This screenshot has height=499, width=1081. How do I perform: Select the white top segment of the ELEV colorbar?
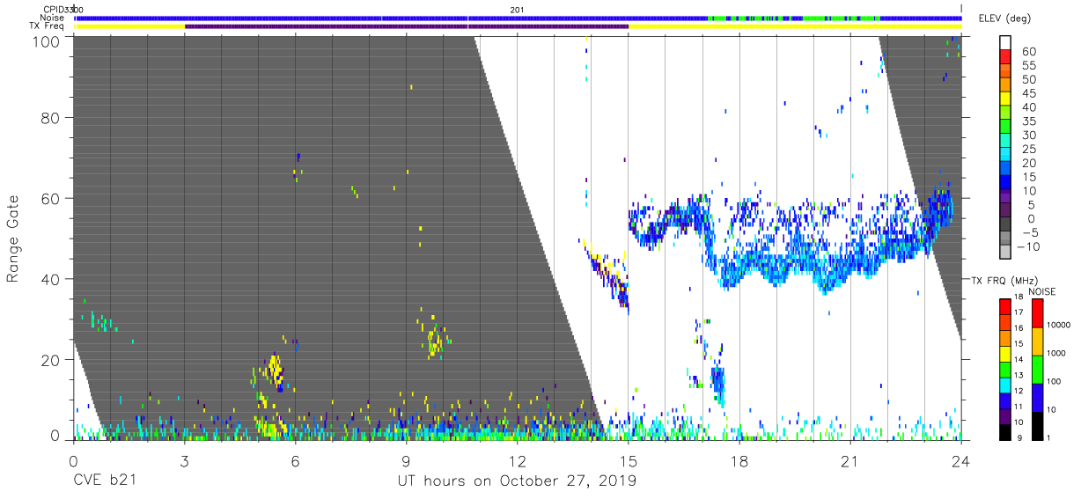tap(1006, 43)
